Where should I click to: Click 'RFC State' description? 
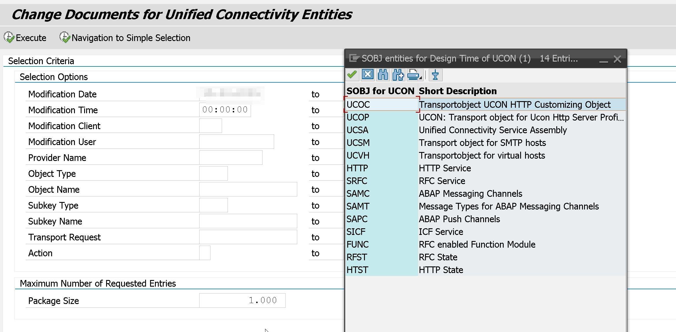click(x=438, y=257)
